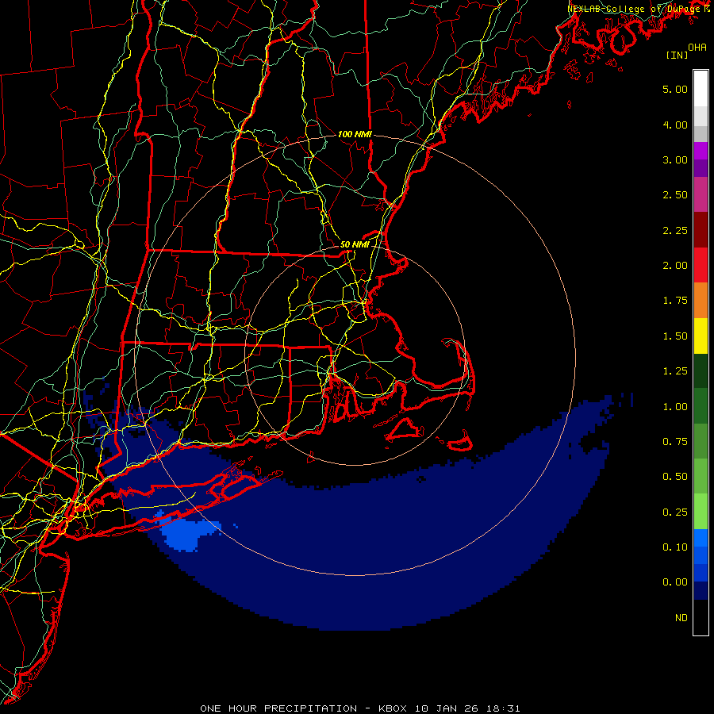Click the "1.50" scale label
The width and height of the screenshot is (714, 714).
click(675, 336)
